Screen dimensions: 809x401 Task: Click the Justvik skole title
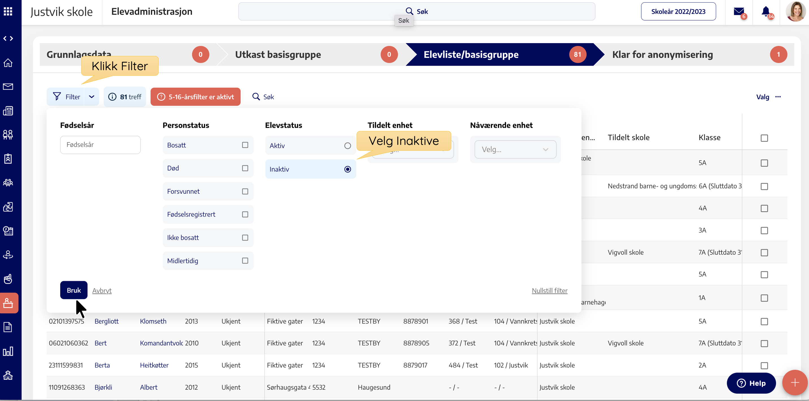pos(62,12)
